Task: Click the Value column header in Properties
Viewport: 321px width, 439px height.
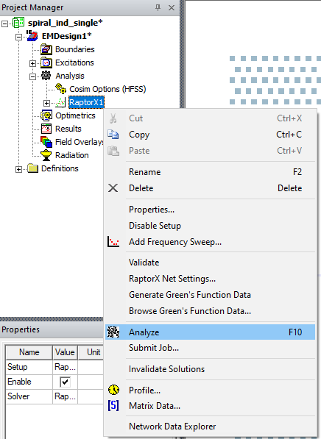Action: click(65, 352)
